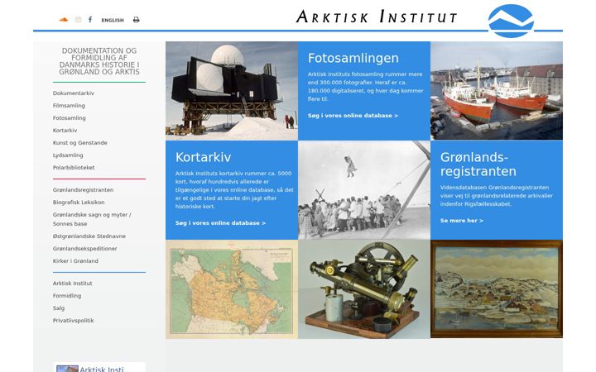Click the 'Dokumentation og formidling' sidebar heading
596x372 pixels.
99,61
